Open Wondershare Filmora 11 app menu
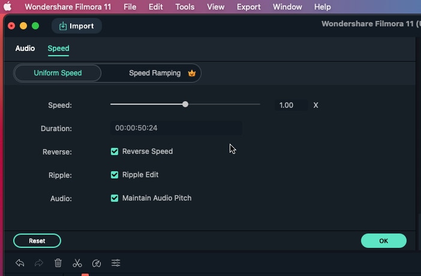The height and width of the screenshot is (276, 421). [68, 7]
